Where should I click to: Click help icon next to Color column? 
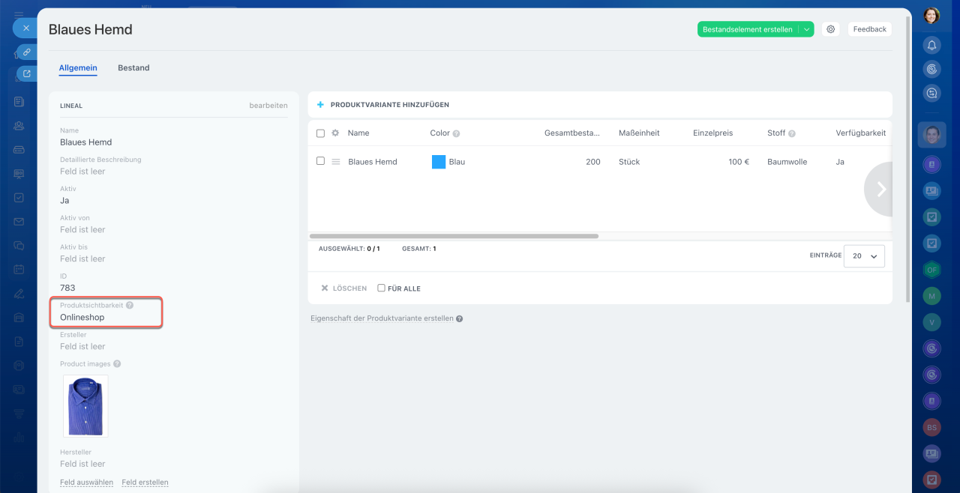(456, 133)
